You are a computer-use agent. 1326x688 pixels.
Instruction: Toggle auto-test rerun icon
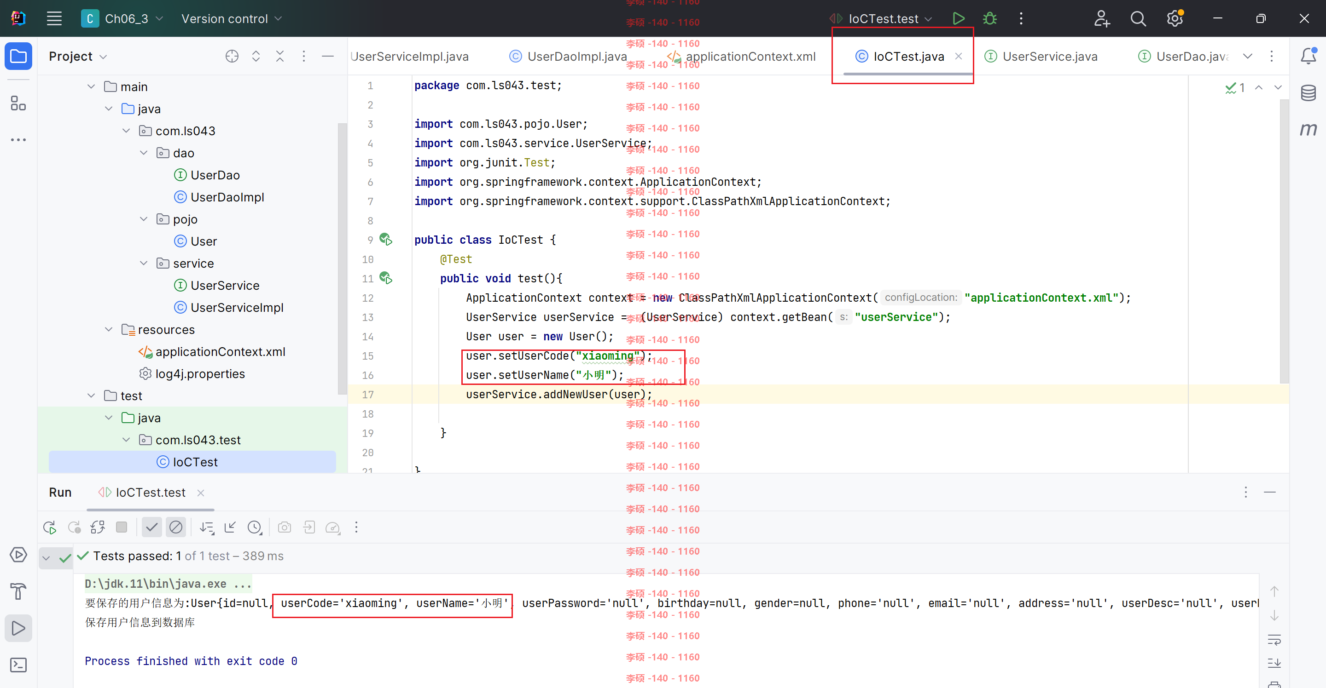coord(98,527)
